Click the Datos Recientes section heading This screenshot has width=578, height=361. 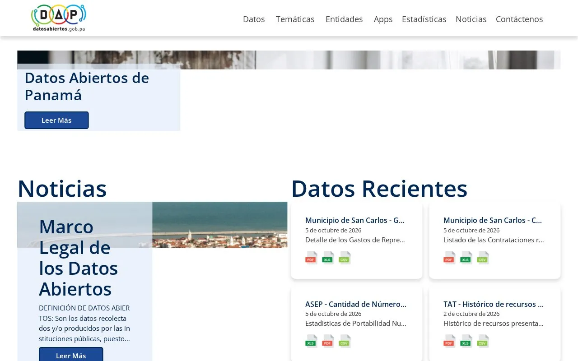point(379,188)
